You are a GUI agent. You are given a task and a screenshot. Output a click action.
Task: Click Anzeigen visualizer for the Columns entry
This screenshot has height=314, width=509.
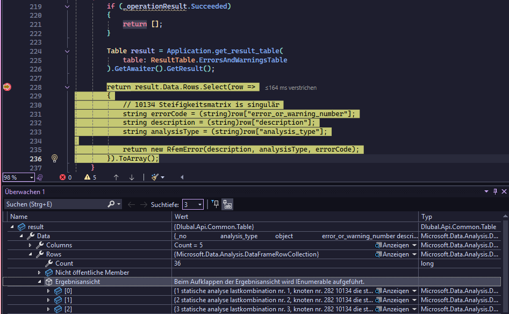396,245
